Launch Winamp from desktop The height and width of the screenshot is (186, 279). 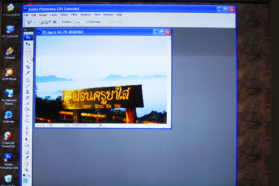pyautogui.click(x=10, y=53)
